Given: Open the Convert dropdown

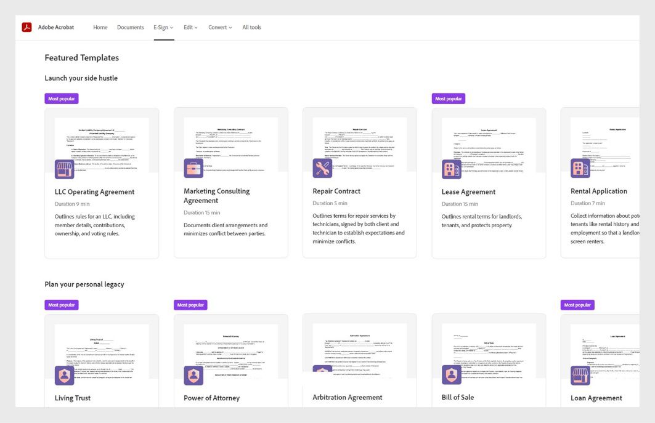Looking at the screenshot, I should point(220,27).
